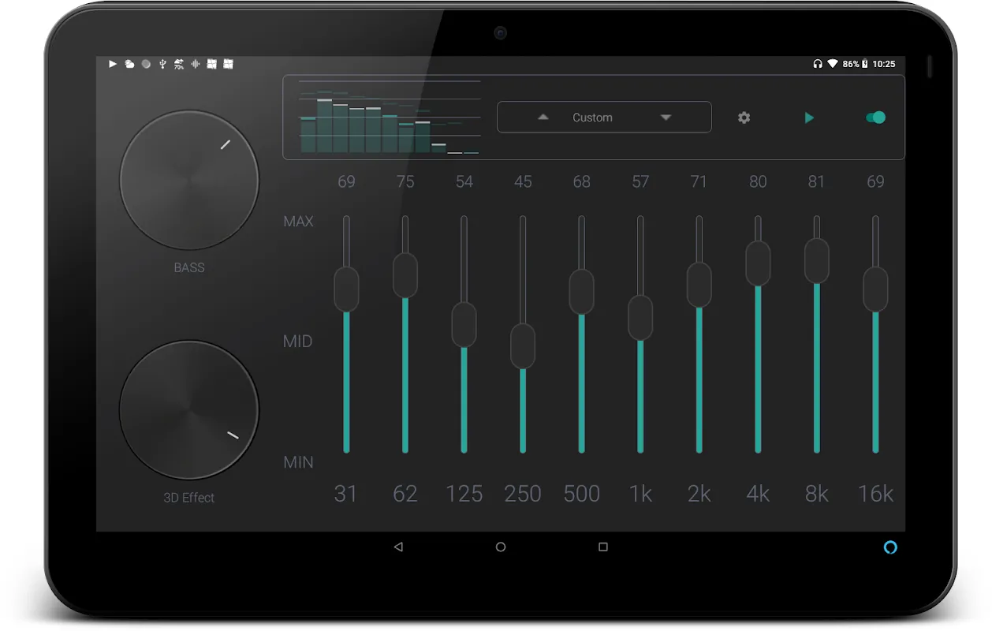Open the Custom preset dropdown
Viewport: 992px width, 631px height.
604,117
